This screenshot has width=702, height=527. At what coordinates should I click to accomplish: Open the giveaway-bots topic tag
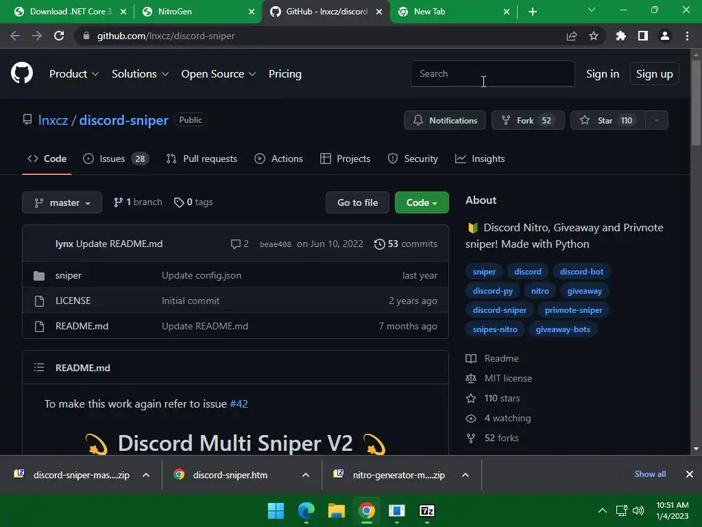563,329
